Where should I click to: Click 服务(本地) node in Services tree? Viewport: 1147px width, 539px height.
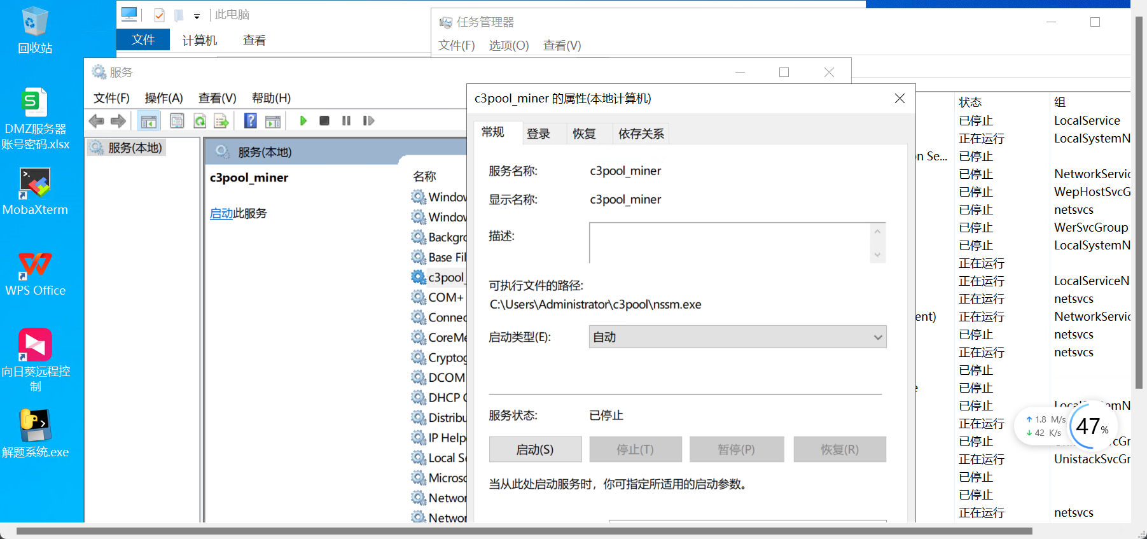tap(127, 148)
